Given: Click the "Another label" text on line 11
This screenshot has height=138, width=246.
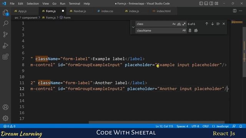Looking at the screenshot, I should pos(111,83).
